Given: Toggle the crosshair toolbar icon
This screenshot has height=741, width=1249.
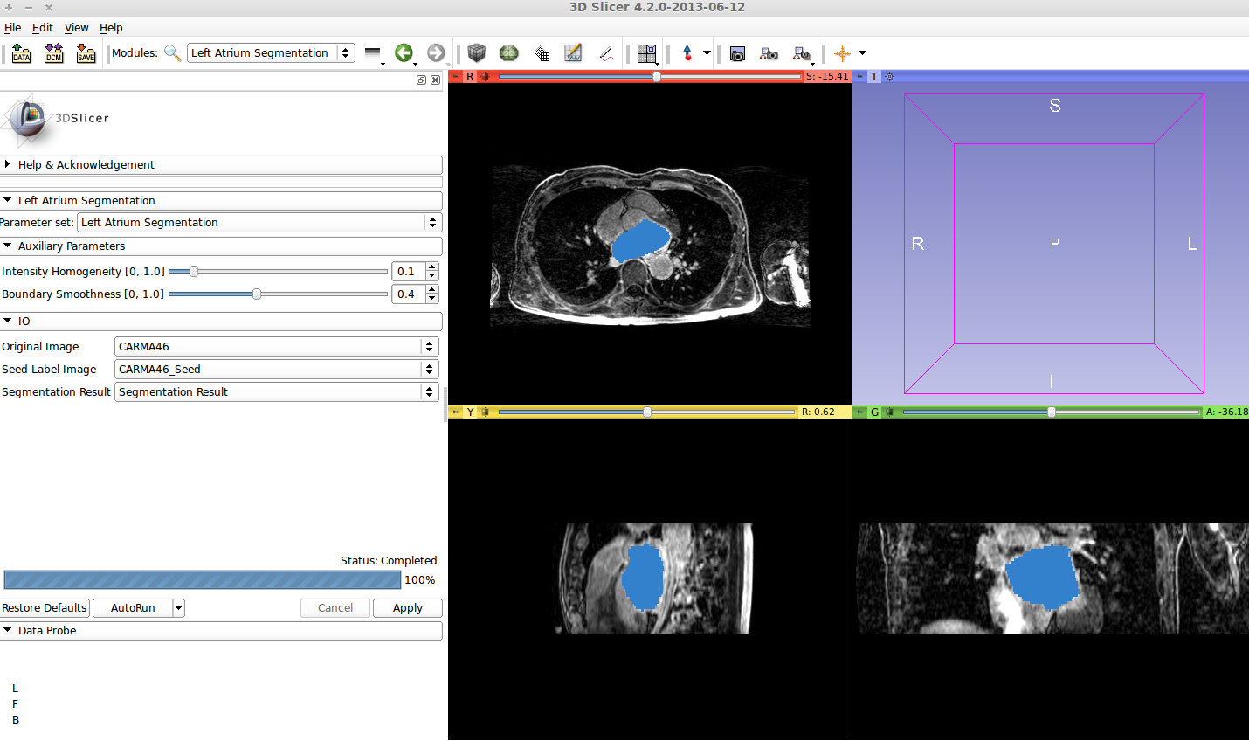Looking at the screenshot, I should coord(842,53).
